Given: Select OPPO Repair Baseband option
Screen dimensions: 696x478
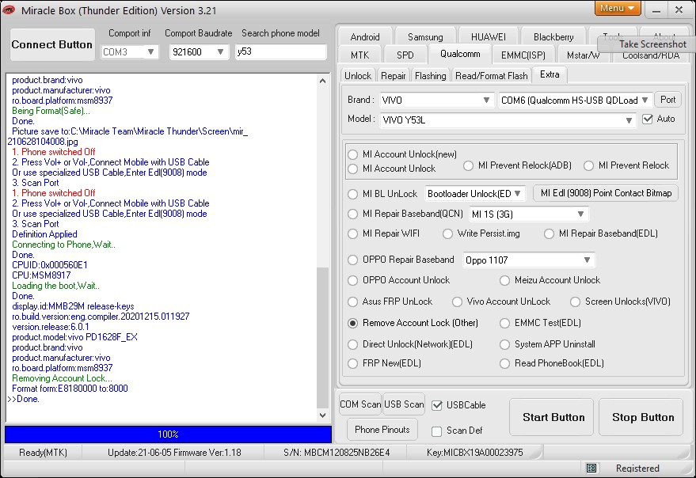Looking at the screenshot, I should coord(353,260).
